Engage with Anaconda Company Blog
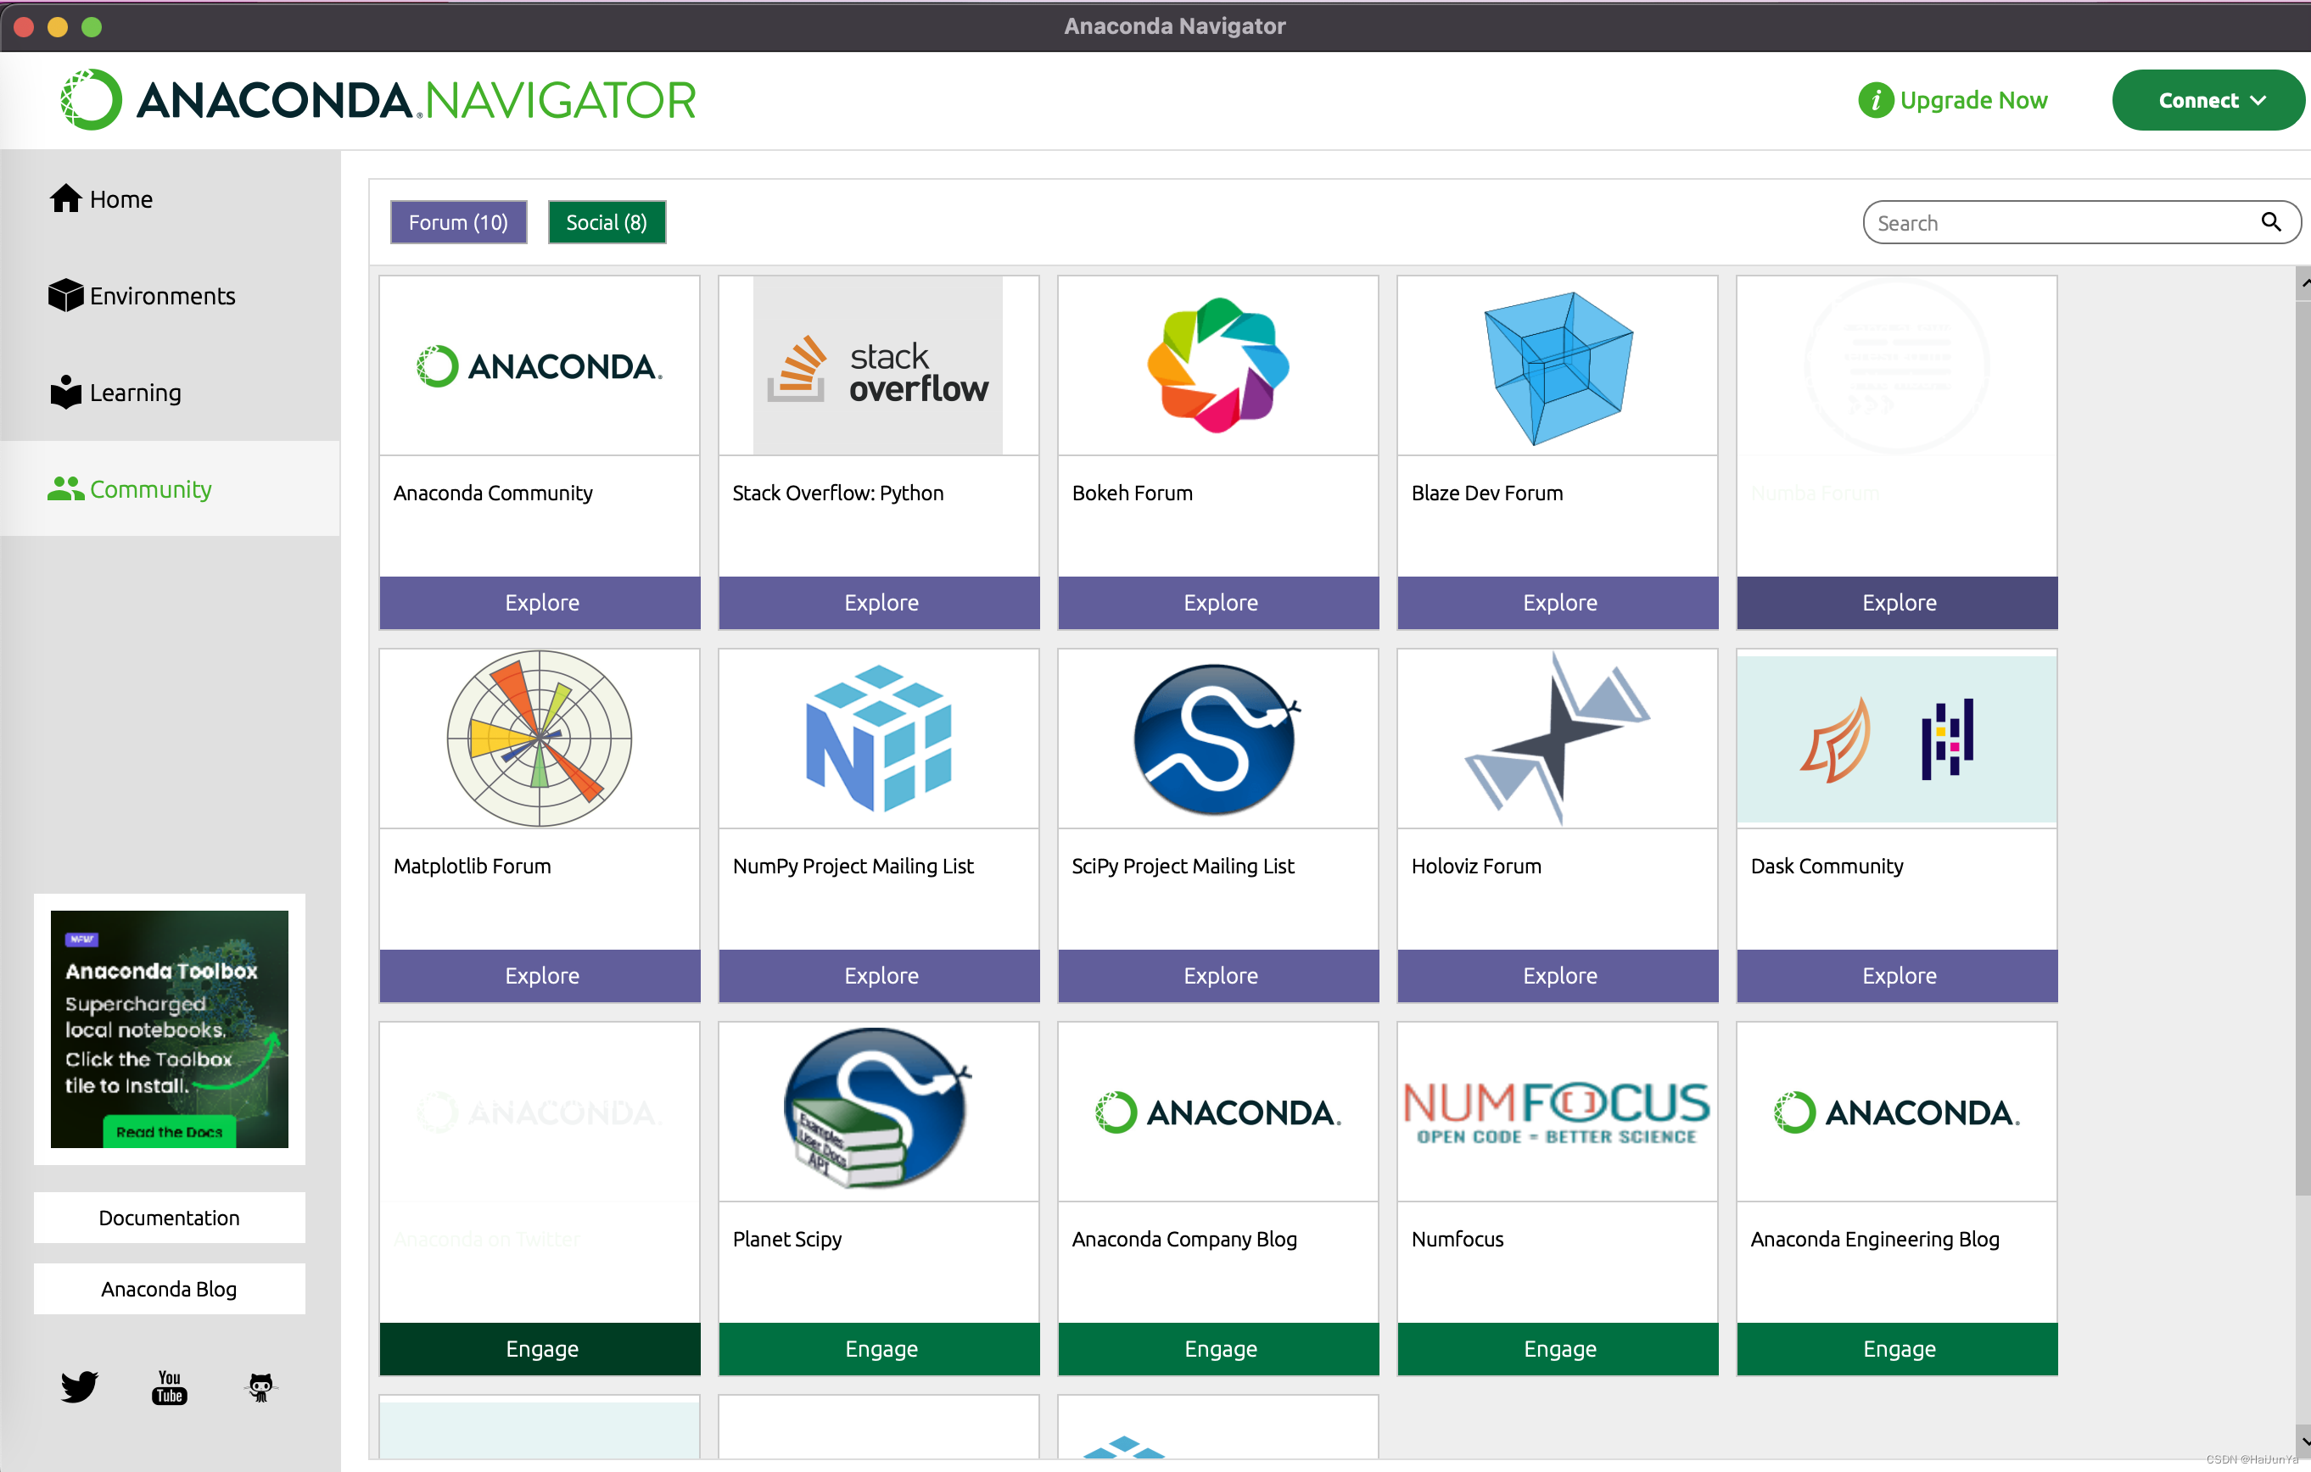Image resolution: width=2311 pixels, height=1472 pixels. [x=1218, y=1348]
